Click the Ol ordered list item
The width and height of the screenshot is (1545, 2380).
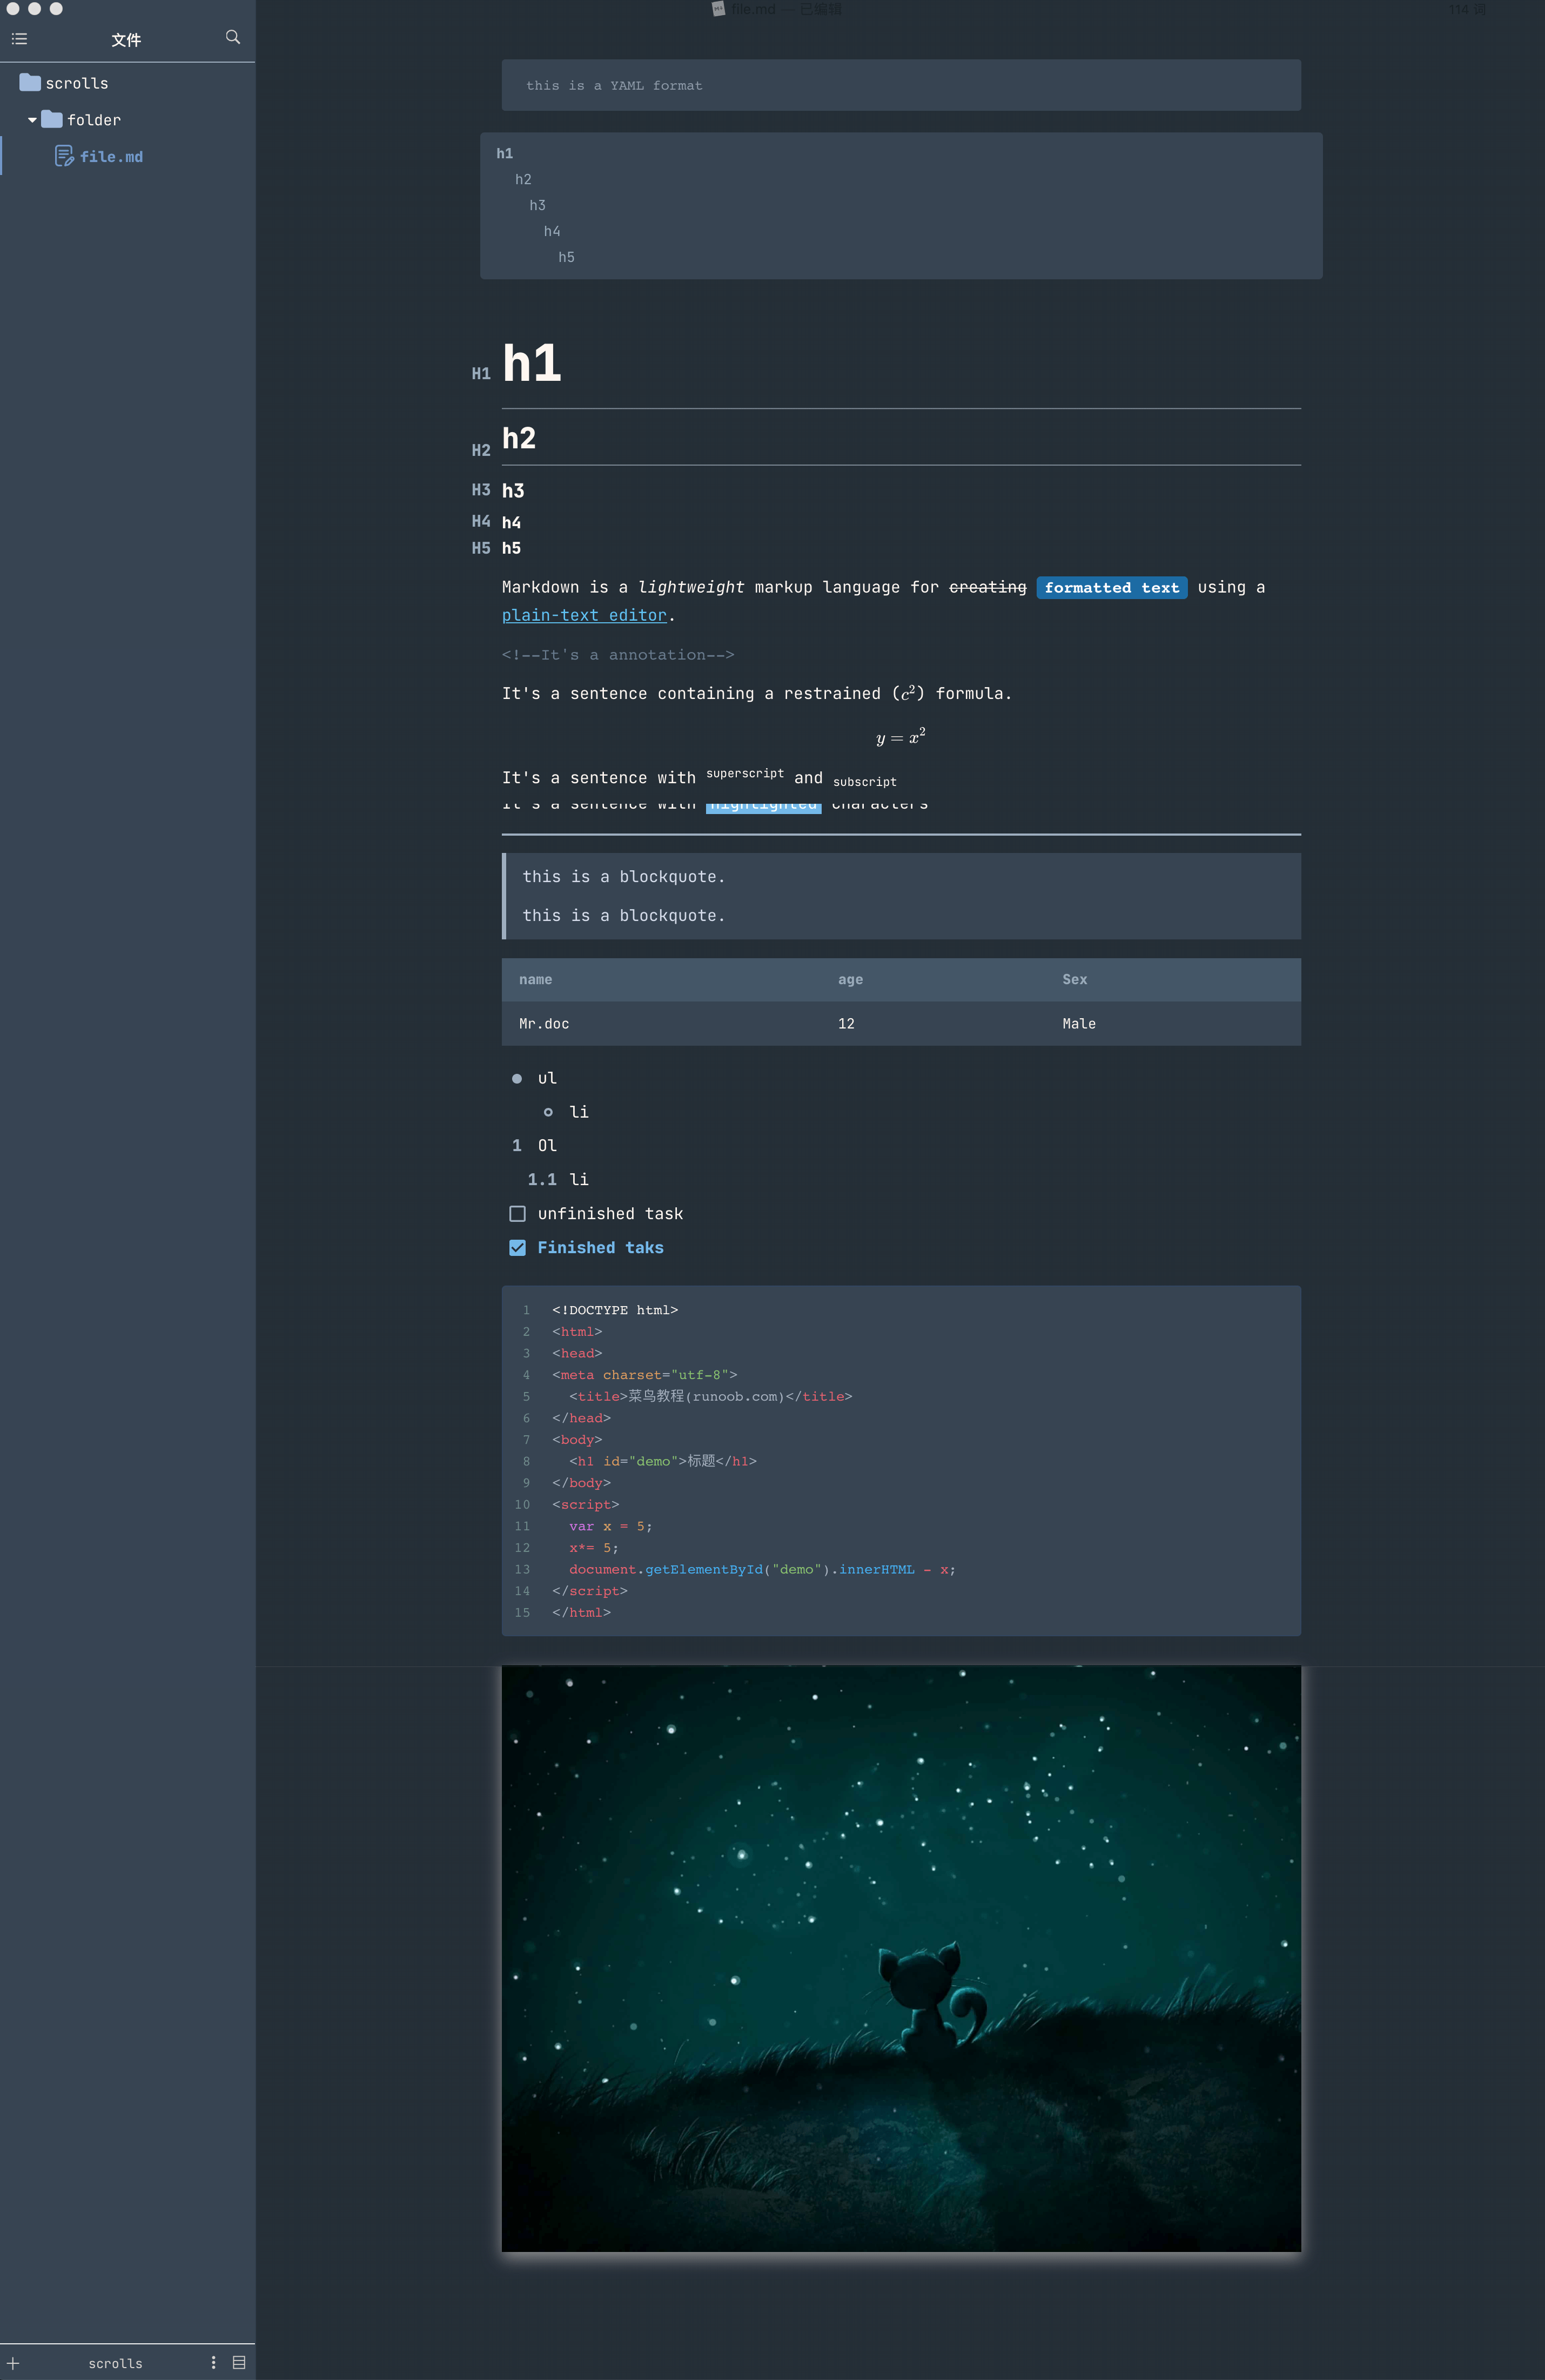(547, 1146)
